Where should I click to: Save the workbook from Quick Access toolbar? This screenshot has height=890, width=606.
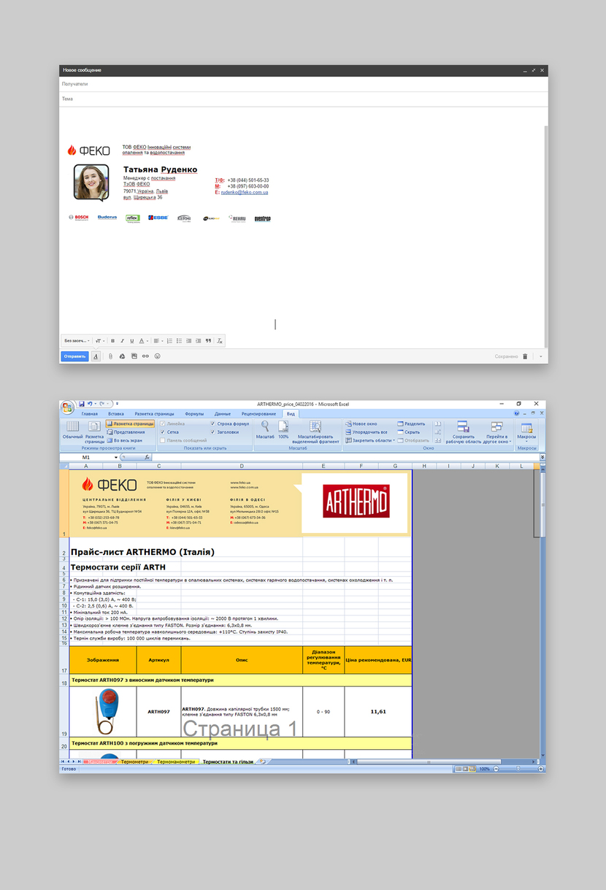click(x=82, y=403)
